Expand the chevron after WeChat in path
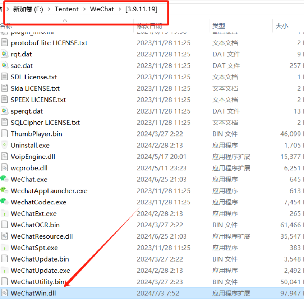The width and height of the screenshot is (304, 300). [120, 9]
